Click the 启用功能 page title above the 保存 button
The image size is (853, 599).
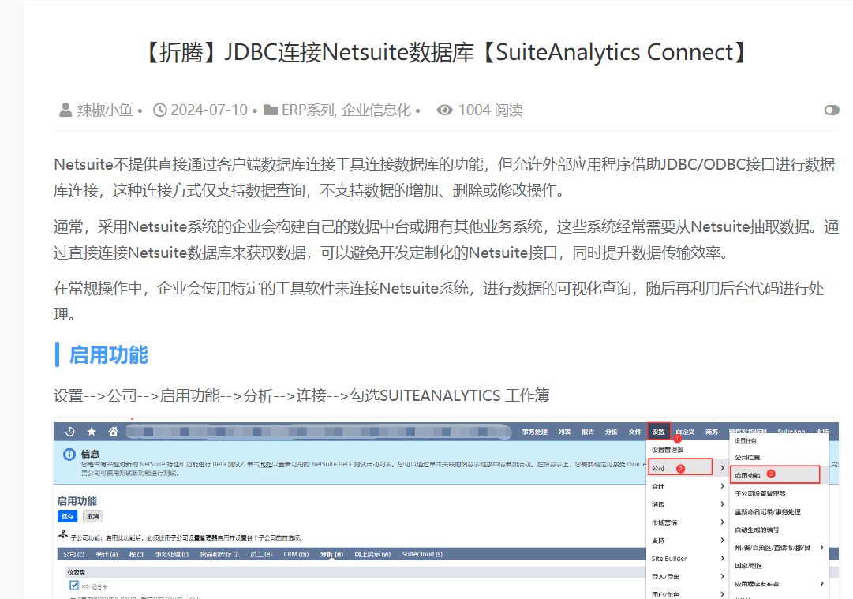click(x=77, y=501)
